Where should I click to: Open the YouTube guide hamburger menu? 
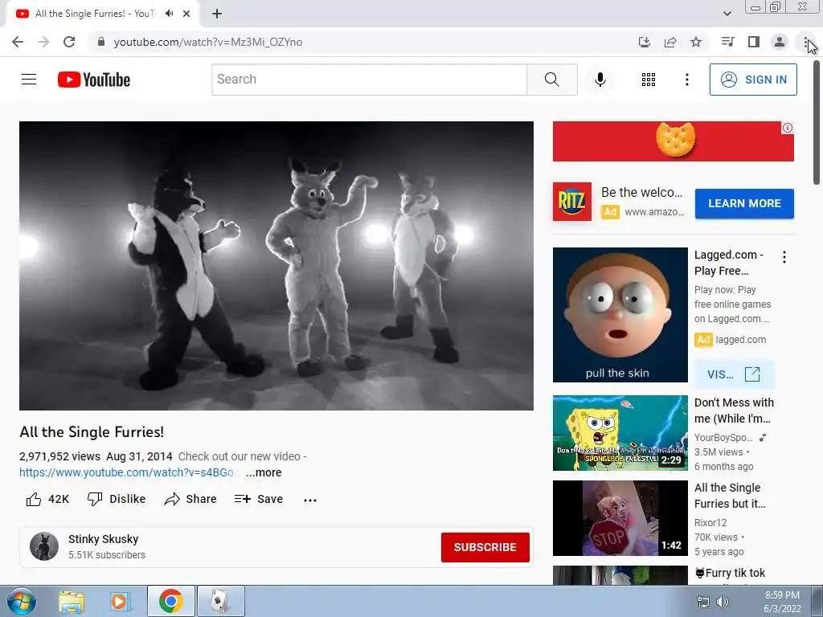tap(29, 80)
